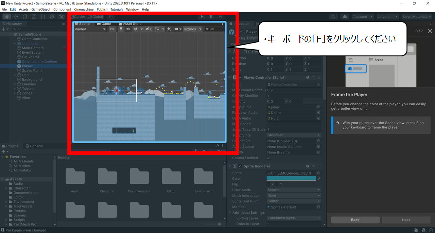The width and height of the screenshot is (435, 233).
Task: Select the Scale tool
Action: pyautogui.click(x=34, y=16)
